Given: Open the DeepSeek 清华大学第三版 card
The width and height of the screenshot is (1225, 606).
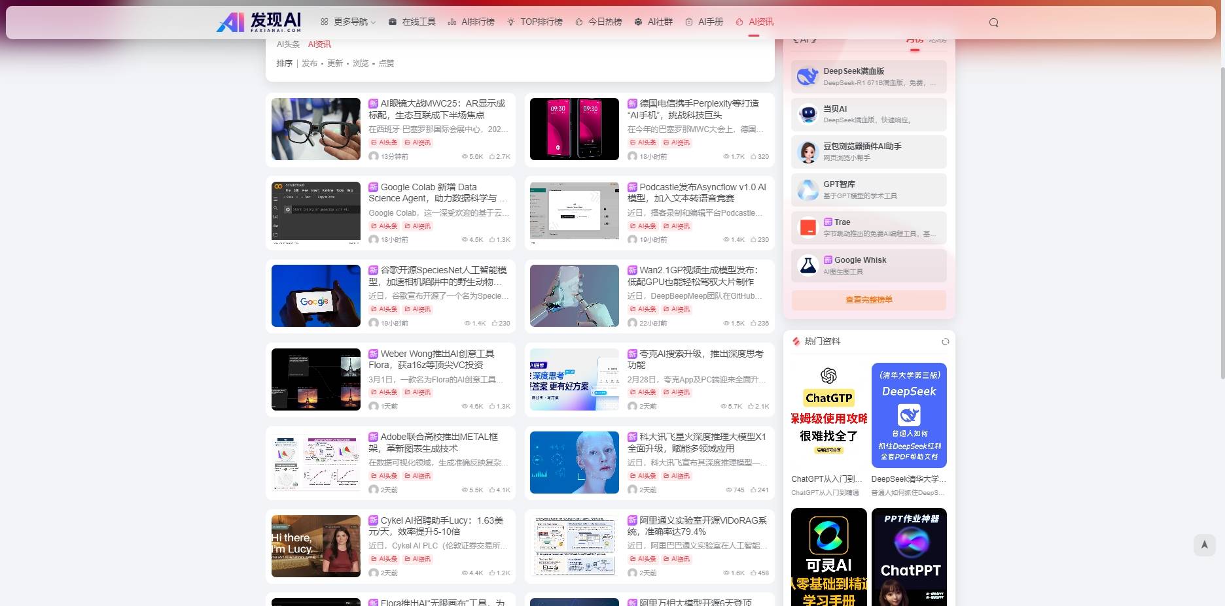Looking at the screenshot, I should tap(909, 415).
